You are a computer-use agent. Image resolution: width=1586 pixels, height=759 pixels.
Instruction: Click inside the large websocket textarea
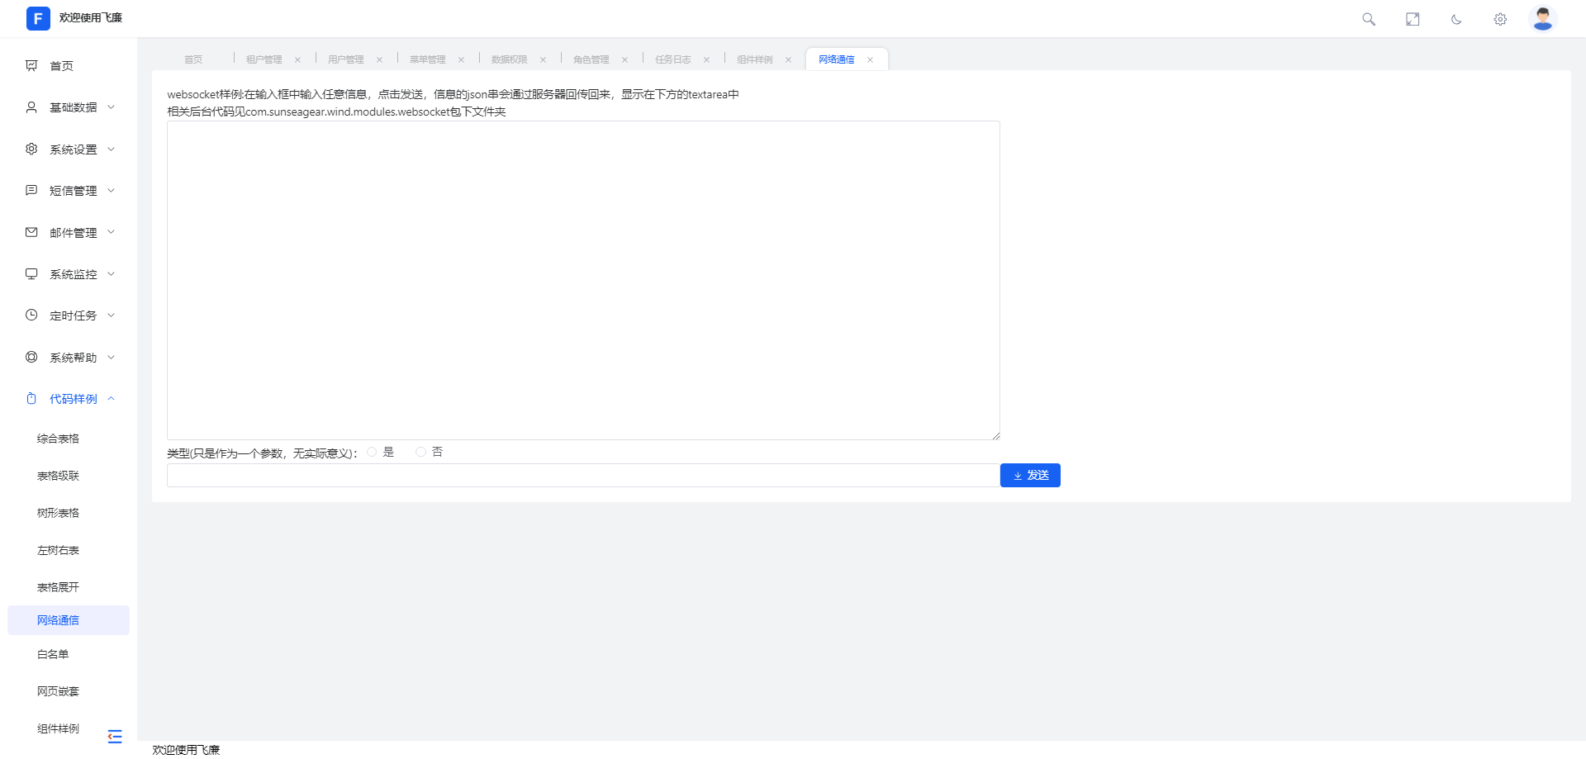pyautogui.click(x=582, y=280)
